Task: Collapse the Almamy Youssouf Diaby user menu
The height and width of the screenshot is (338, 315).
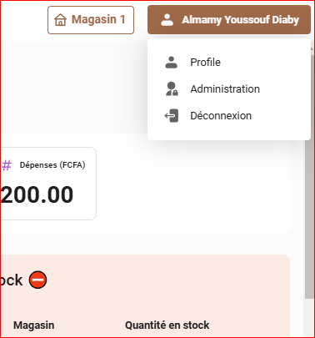Action: pos(229,20)
